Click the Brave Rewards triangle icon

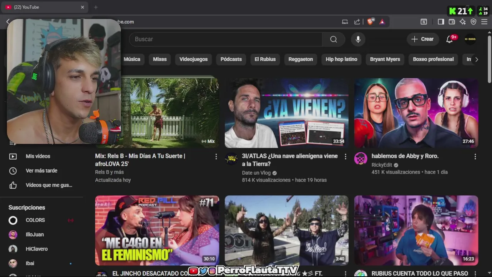(x=382, y=22)
